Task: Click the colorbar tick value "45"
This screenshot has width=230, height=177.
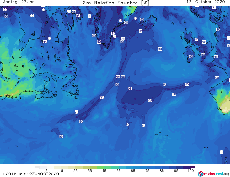Action: pyautogui.click(x=104, y=170)
